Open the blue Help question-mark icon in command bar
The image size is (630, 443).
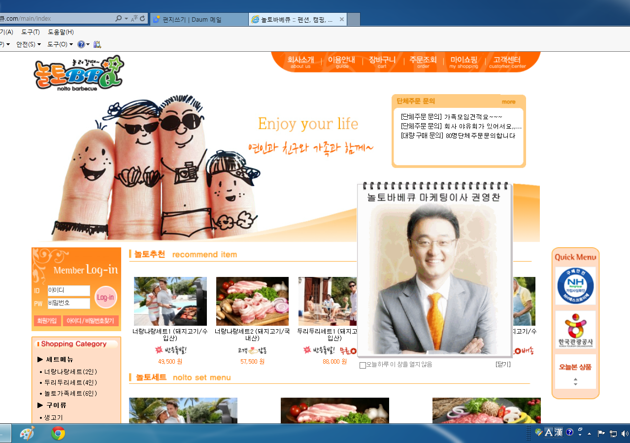pos(81,44)
